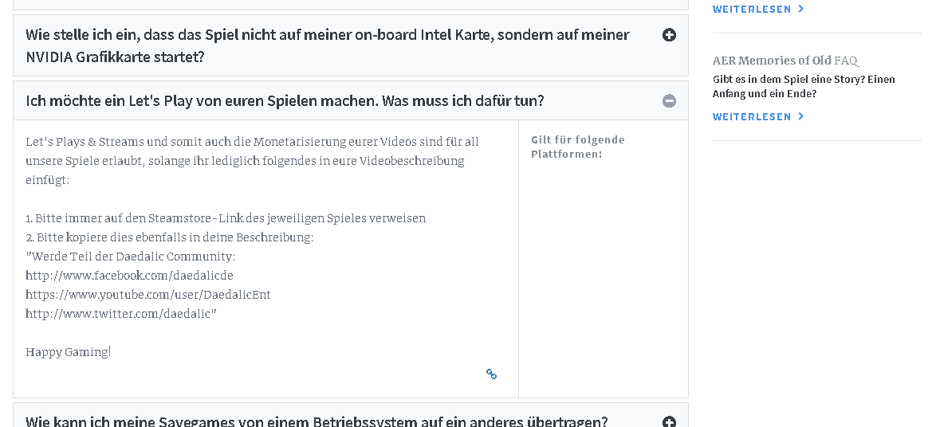Select the 'Gibt es in dem Spiel eine Story' teaser

click(x=804, y=87)
